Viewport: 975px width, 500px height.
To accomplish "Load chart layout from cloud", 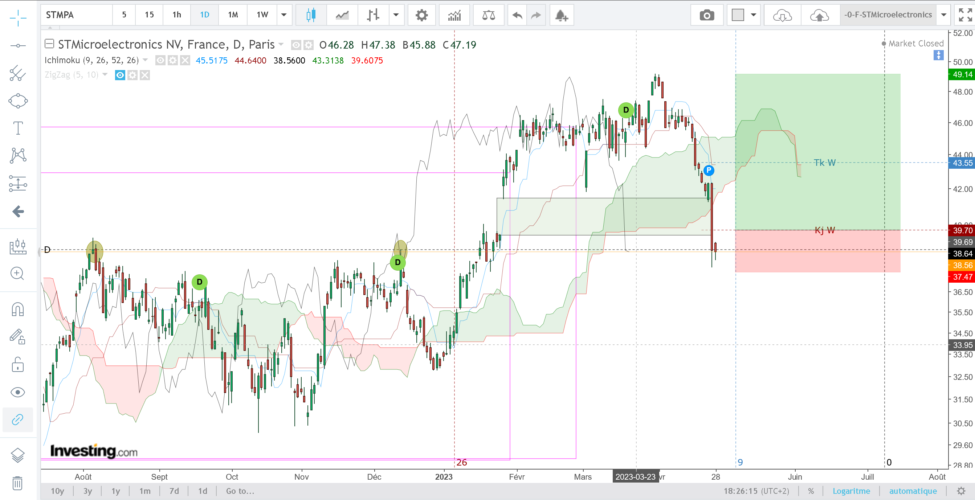I will pyautogui.click(x=782, y=15).
